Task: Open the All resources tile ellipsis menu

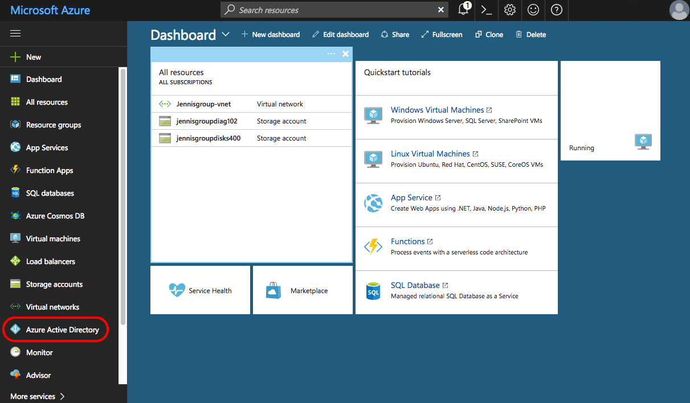Action: [x=332, y=54]
